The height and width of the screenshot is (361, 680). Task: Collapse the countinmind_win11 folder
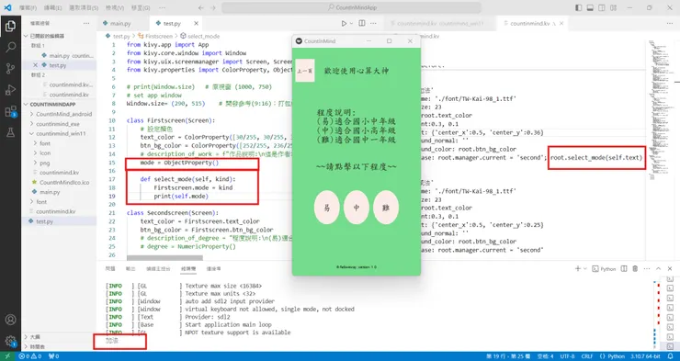tap(60, 133)
